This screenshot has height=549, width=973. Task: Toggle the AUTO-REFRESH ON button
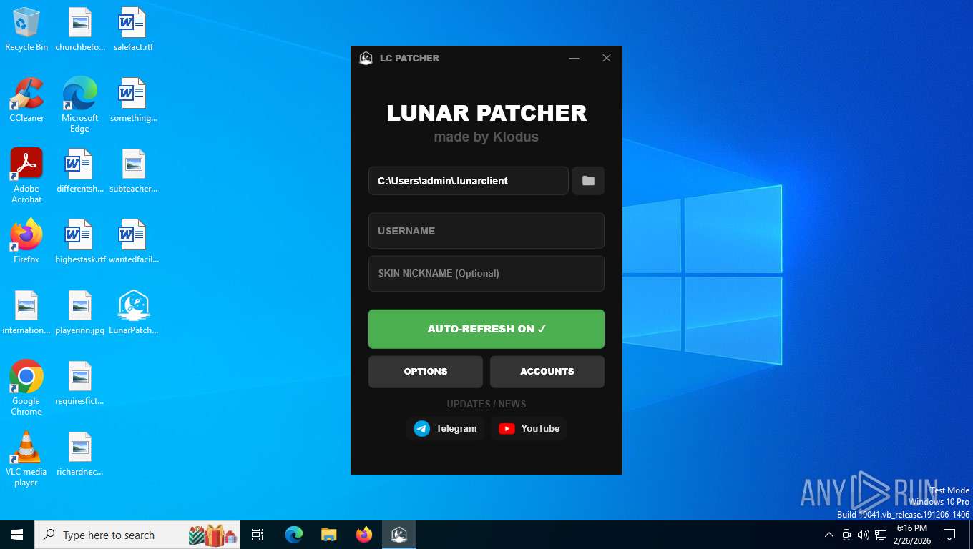[x=486, y=329]
